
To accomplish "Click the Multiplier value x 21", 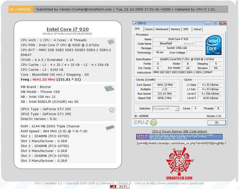I will [165, 89].
